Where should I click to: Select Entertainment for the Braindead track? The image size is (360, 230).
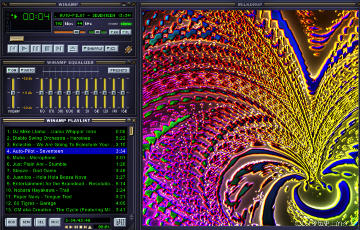point(66,184)
